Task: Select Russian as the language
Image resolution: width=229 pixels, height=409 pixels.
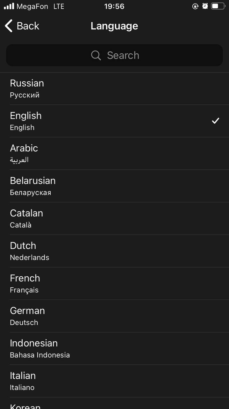Action: coord(114,89)
